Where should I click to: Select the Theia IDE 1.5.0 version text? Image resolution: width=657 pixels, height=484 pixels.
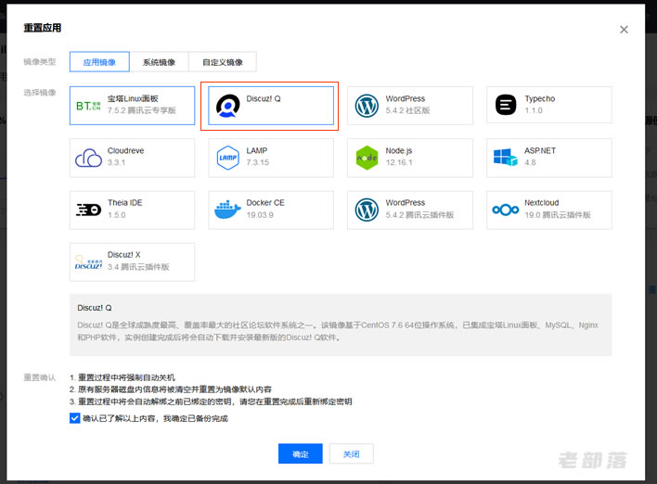pyautogui.click(x=117, y=215)
